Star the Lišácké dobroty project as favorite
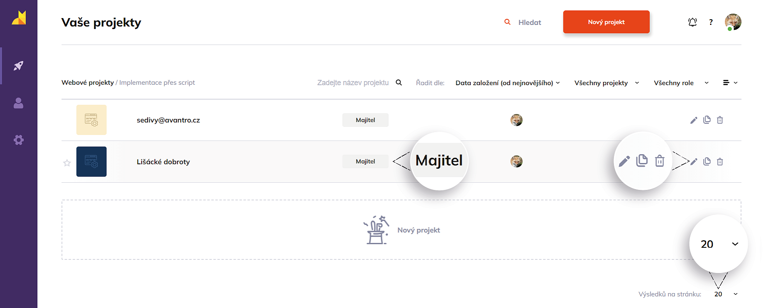Screen dimensions: 772x308 pos(67,163)
